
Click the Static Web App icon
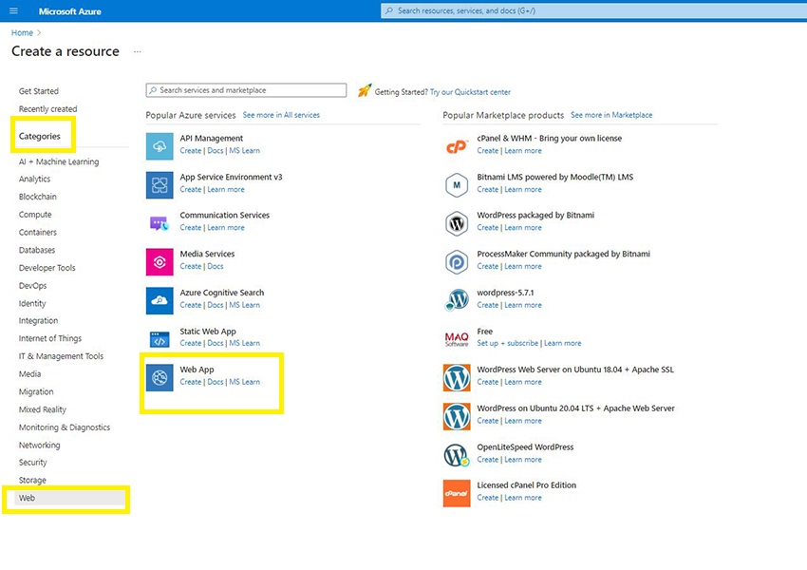tap(160, 338)
